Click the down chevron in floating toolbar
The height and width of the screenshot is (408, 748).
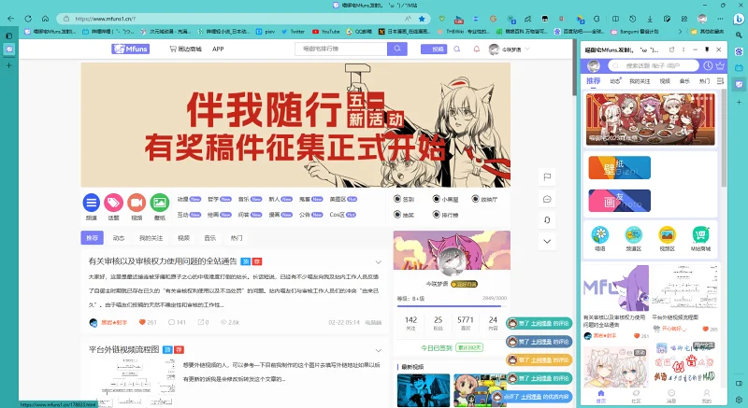(547, 242)
